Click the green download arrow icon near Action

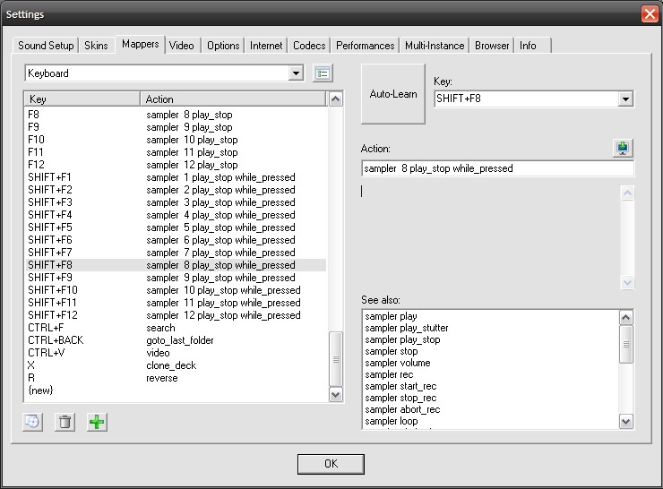pos(623,148)
